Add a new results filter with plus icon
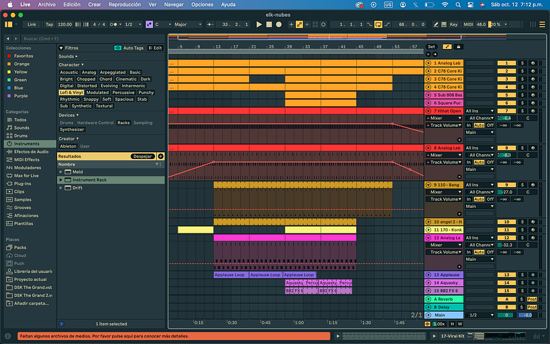 pyautogui.click(x=160, y=156)
